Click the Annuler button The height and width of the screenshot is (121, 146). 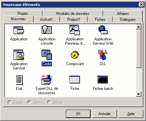coord(104,114)
